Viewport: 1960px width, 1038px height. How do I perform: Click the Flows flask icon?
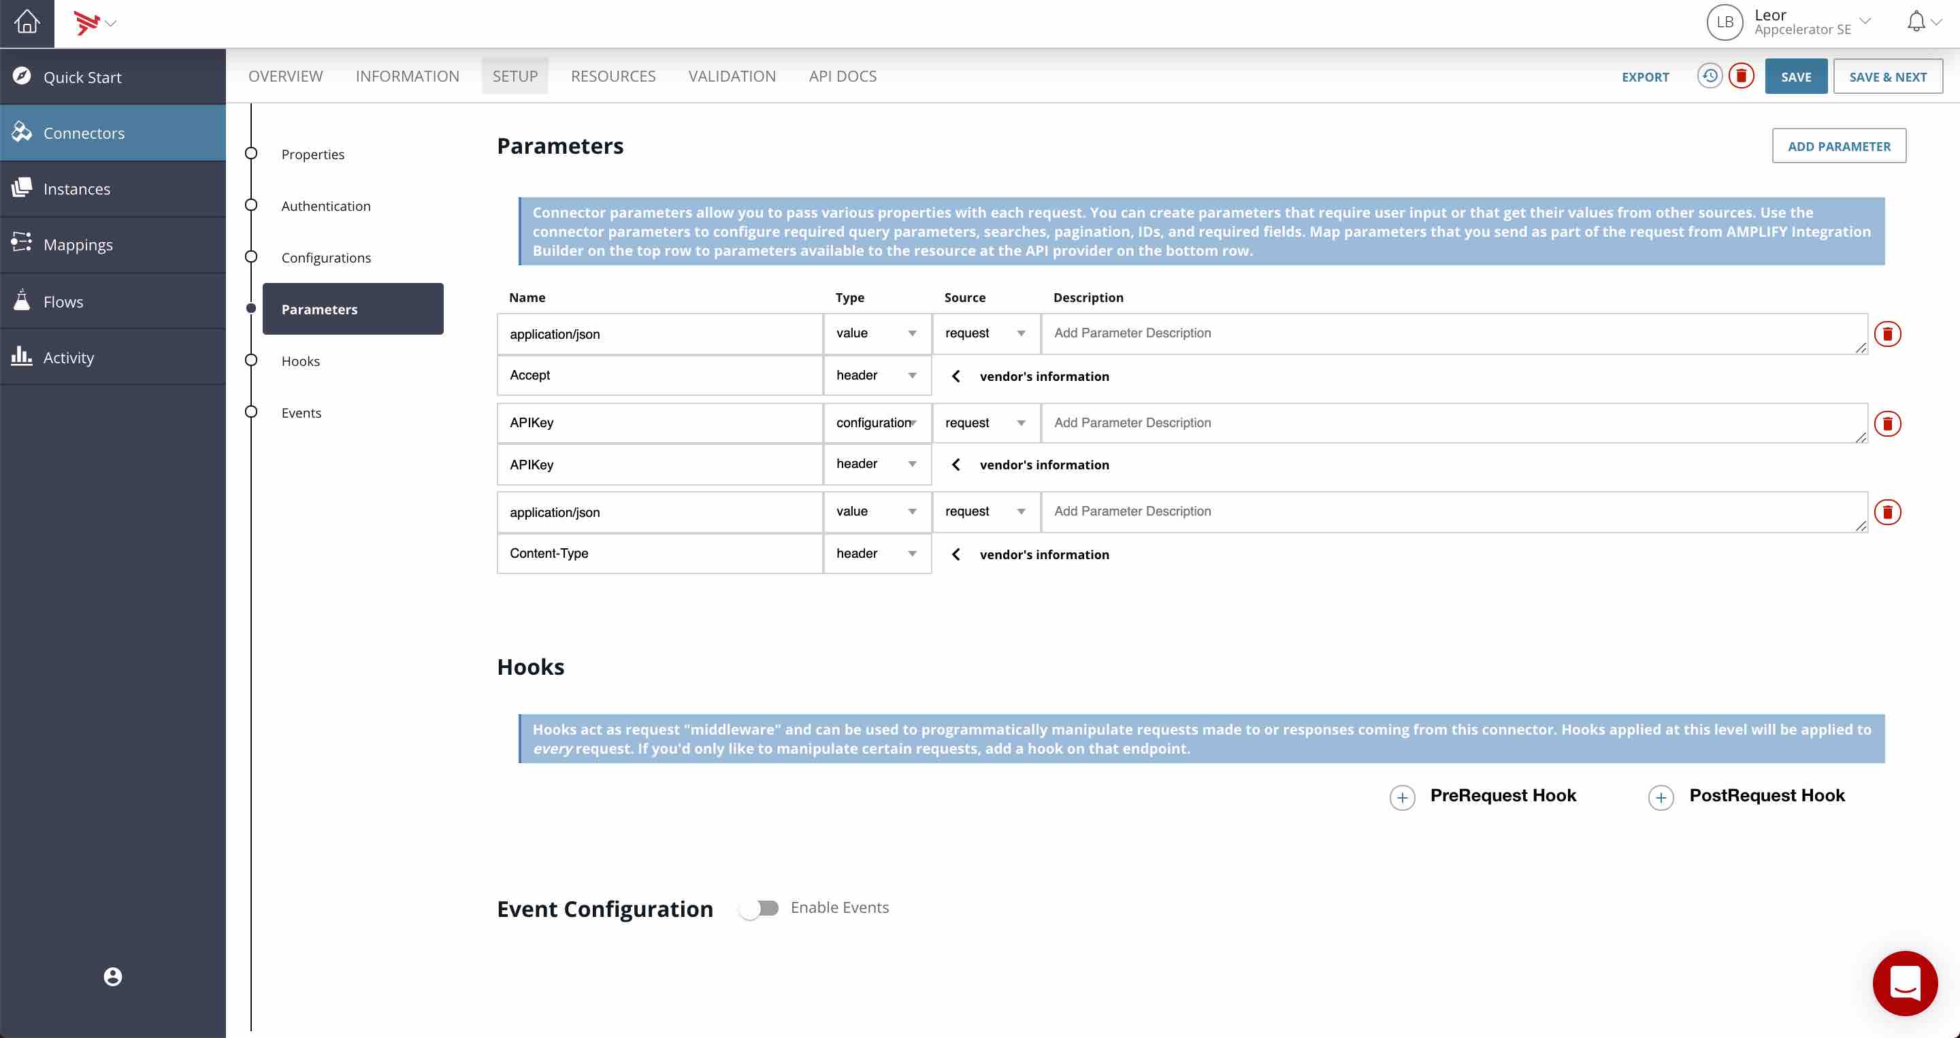22,301
